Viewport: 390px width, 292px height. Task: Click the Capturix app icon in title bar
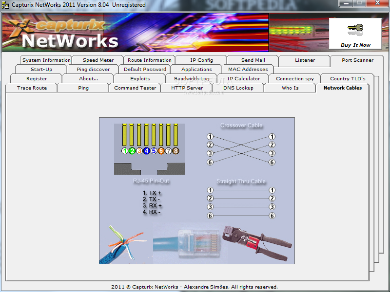click(x=5, y=5)
